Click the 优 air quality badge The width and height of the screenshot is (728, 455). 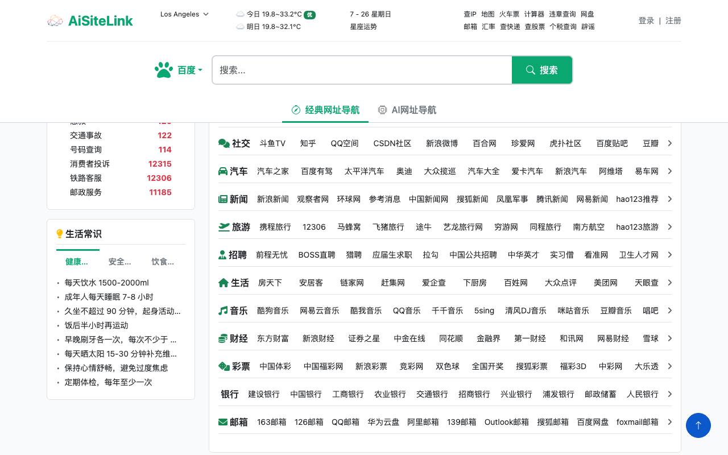(x=309, y=15)
